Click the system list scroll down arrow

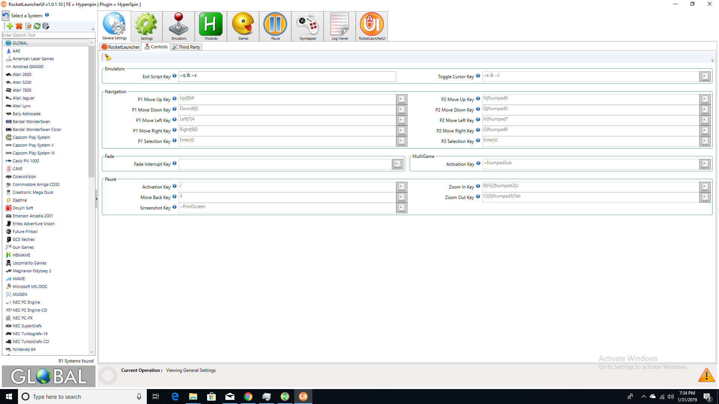pyautogui.click(x=91, y=352)
